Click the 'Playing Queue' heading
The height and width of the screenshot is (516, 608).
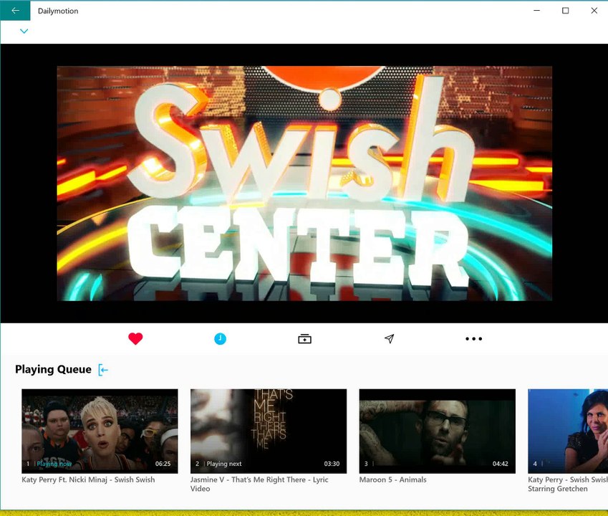53,369
